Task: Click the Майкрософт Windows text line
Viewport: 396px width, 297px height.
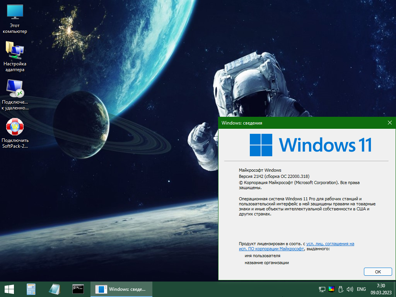Action: click(260, 170)
